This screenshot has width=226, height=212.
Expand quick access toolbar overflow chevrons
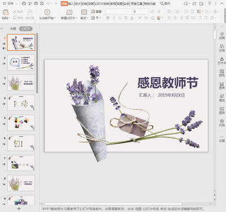click(56, 3)
